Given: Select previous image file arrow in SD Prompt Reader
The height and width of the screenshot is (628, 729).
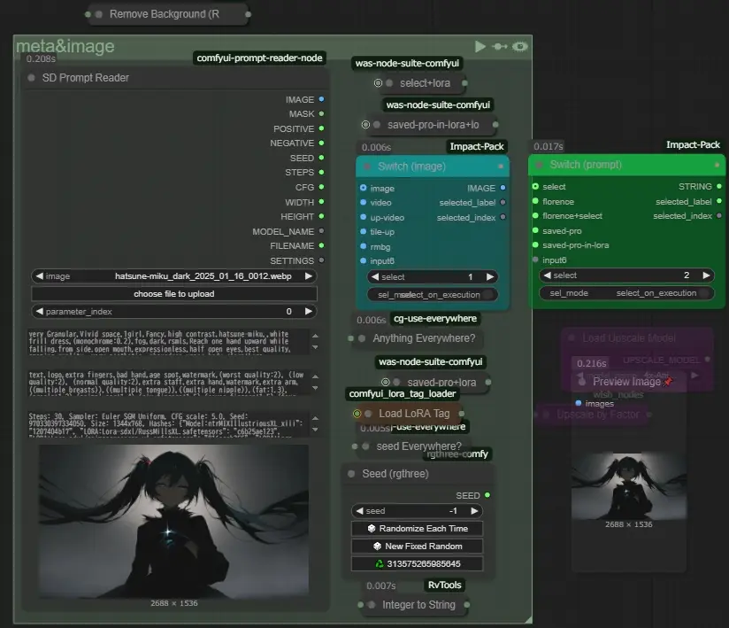Looking at the screenshot, I should click(40, 276).
